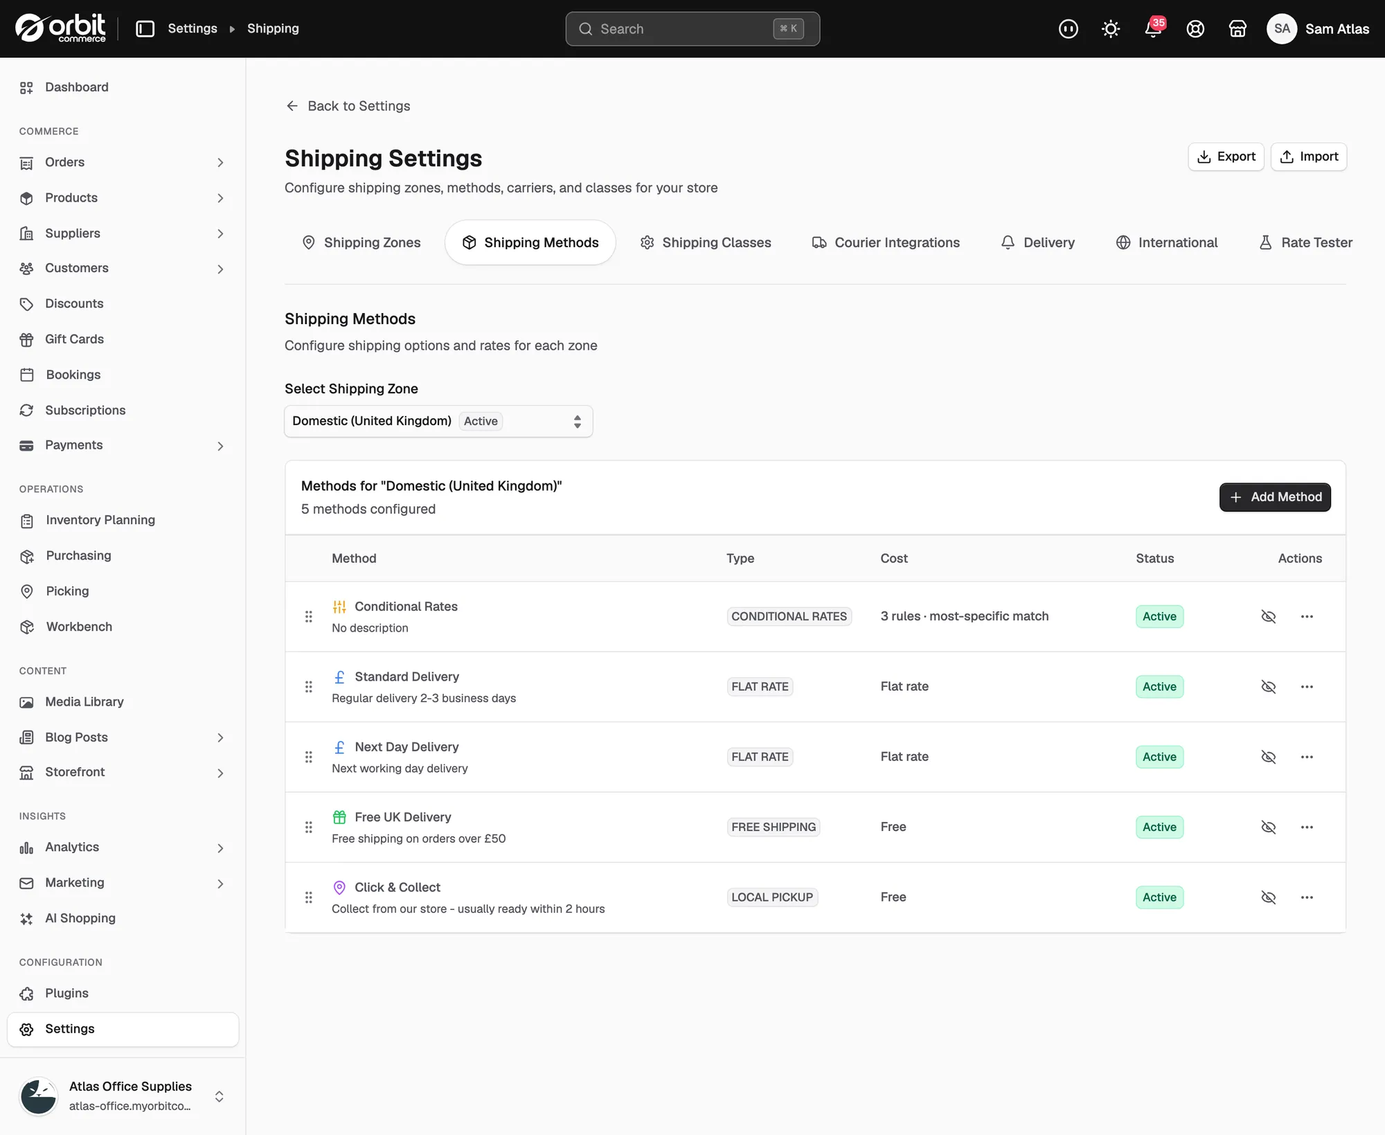The height and width of the screenshot is (1135, 1385).
Task: Click the Import button
Action: click(x=1309, y=157)
